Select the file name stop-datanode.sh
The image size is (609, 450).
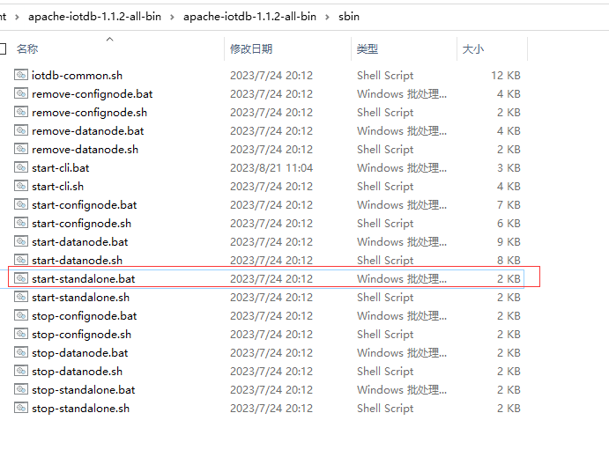[x=77, y=372]
